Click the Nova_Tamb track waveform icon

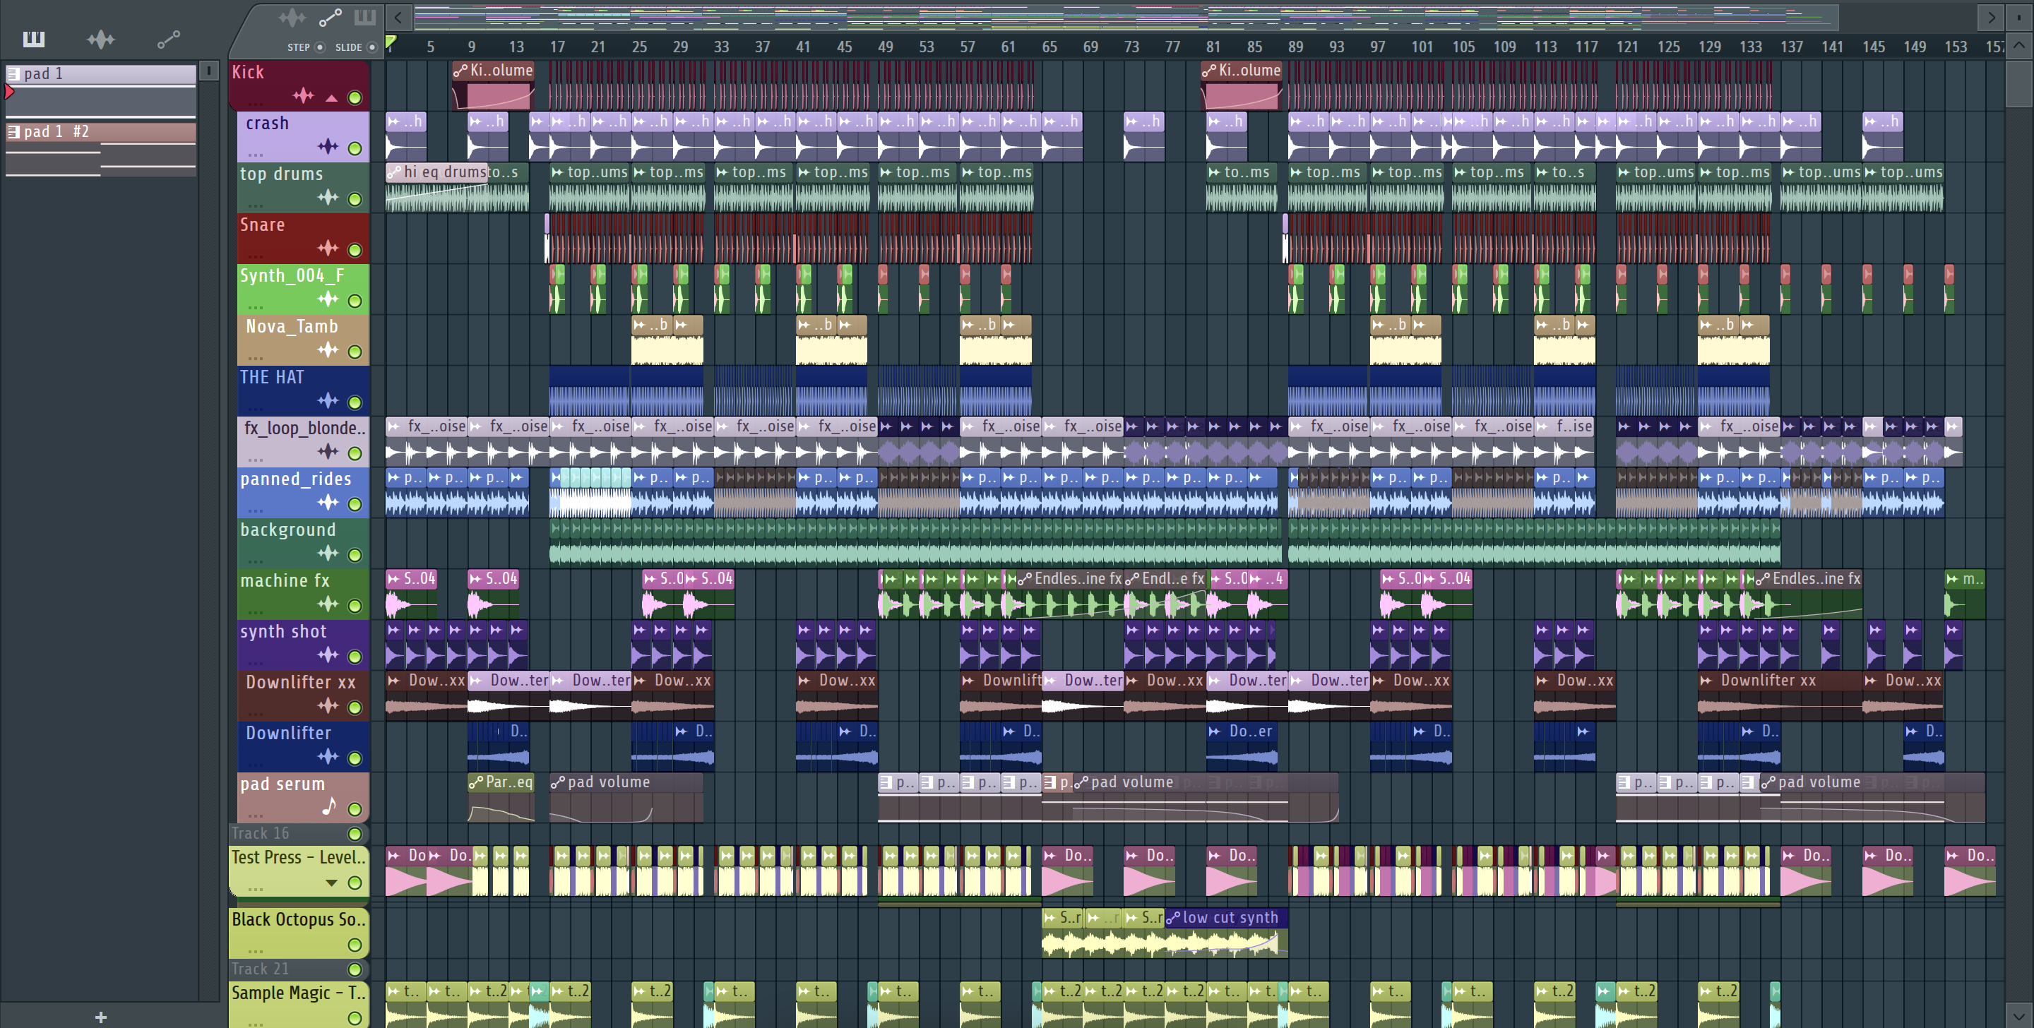[x=328, y=349]
